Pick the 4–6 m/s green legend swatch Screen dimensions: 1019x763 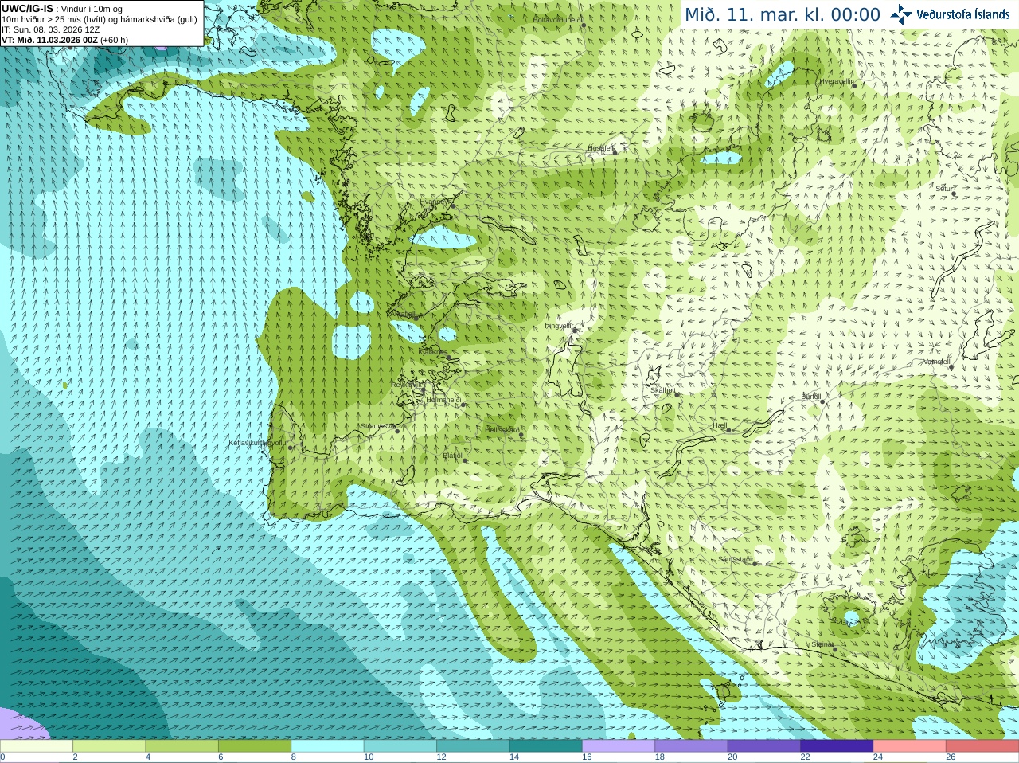[182, 746]
